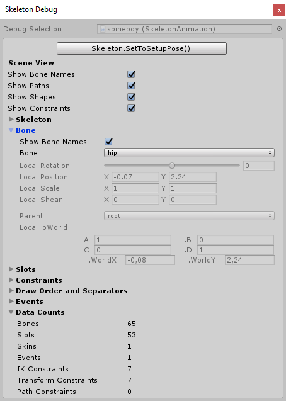
Task: Uncheck Scene View Show Bone Names
Action: click(x=131, y=74)
